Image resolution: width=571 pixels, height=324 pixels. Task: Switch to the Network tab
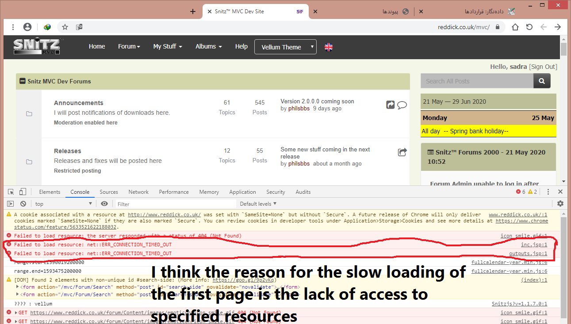click(138, 192)
